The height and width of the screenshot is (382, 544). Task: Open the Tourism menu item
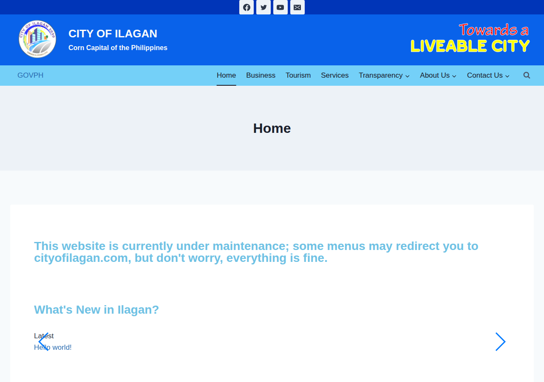[x=298, y=75]
